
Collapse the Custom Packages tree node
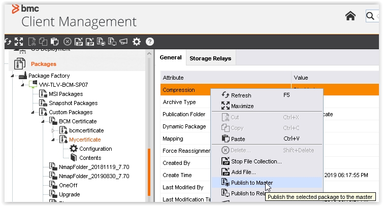pos(32,112)
